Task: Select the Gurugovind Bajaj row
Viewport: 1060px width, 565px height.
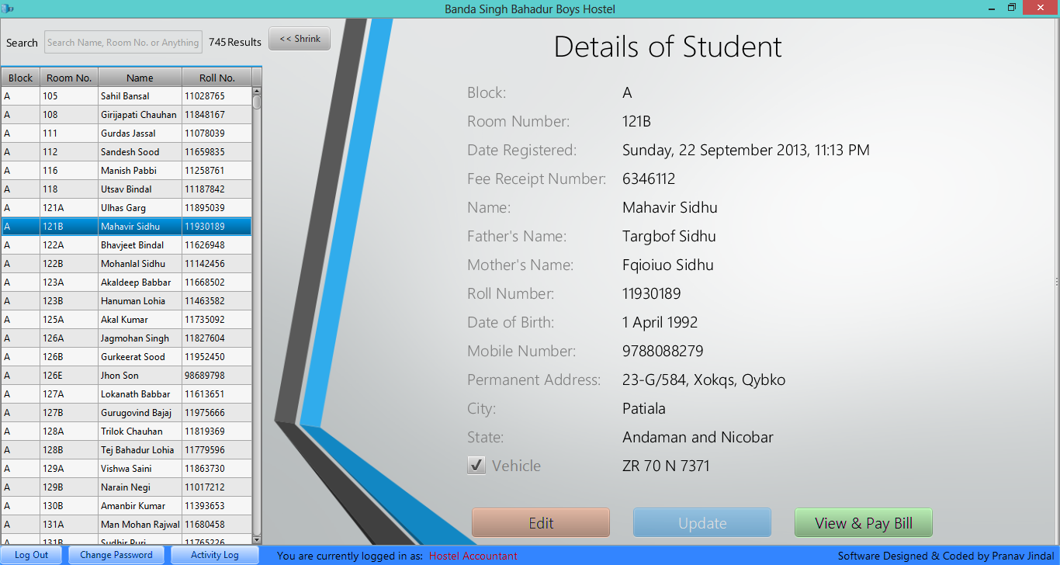Action: [x=126, y=413]
